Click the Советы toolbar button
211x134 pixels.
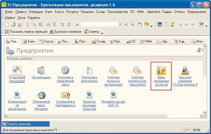pos(92,32)
